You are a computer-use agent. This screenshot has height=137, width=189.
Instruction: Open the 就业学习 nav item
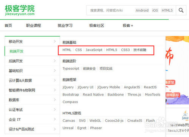(65, 26)
